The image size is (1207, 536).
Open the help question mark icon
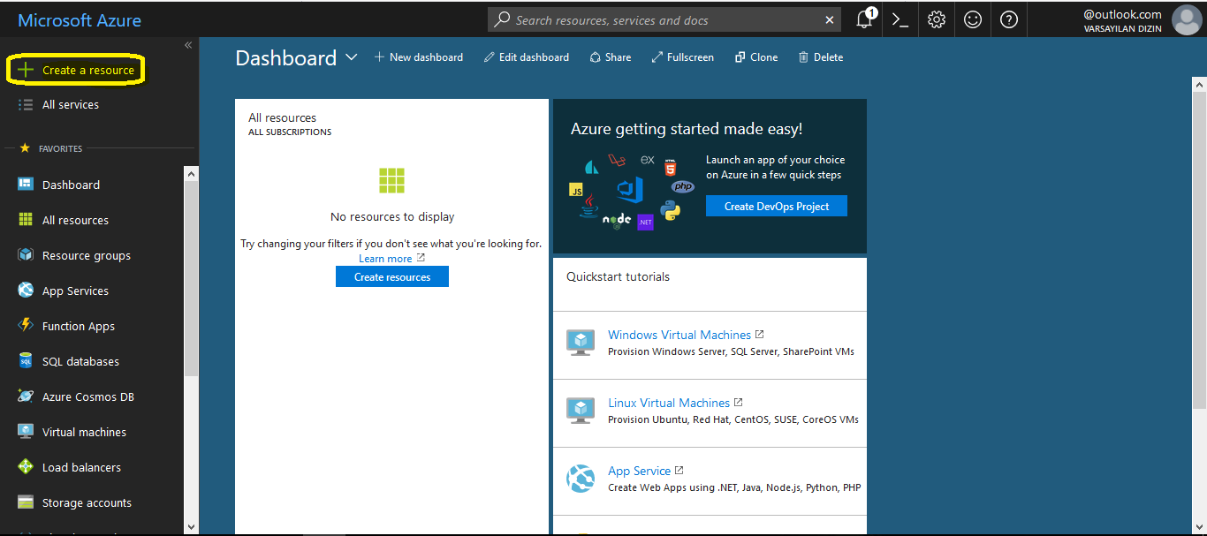[1009, 19]
